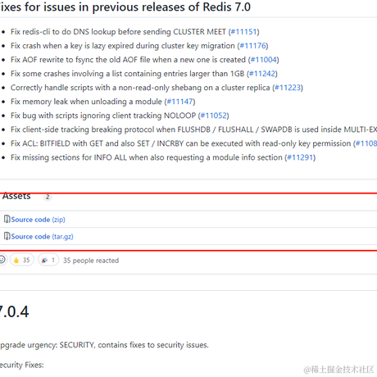Click the zip file icon beside Source code (zip)

[7, 219]
